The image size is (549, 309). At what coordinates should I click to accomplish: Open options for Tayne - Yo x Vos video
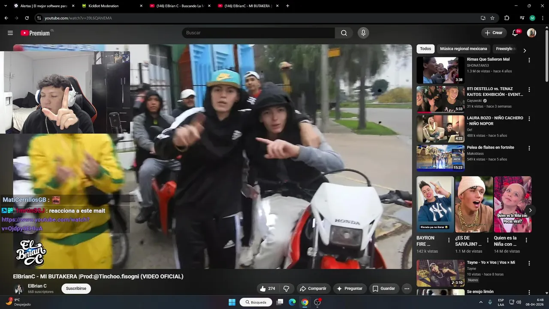point(529,263)
